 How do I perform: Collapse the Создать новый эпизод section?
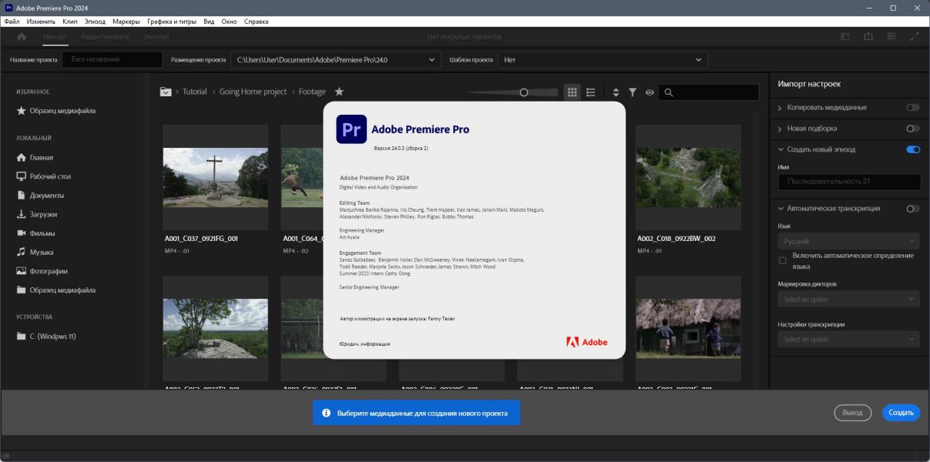tap(780, 149)
